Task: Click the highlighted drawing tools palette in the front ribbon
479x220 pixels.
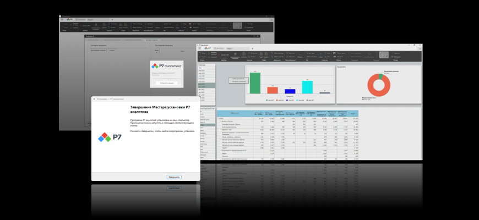Action: (x=384, y=55)
